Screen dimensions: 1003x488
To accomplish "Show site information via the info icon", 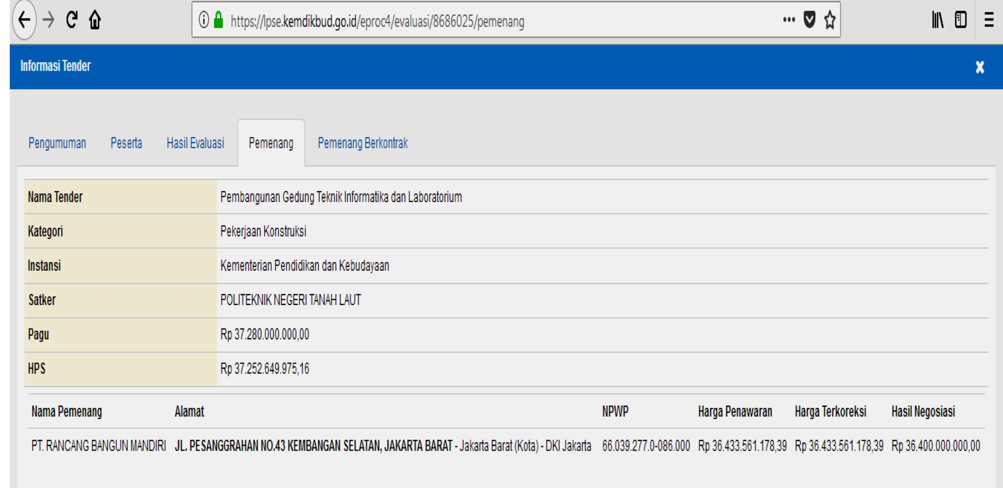I will coord(204,20).
